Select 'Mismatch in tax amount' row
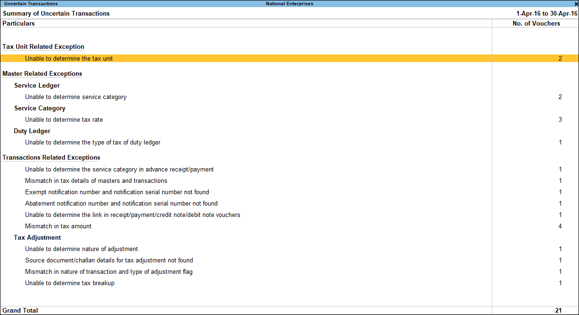Screen dimensions: 579x315 [x=289, y=226]
